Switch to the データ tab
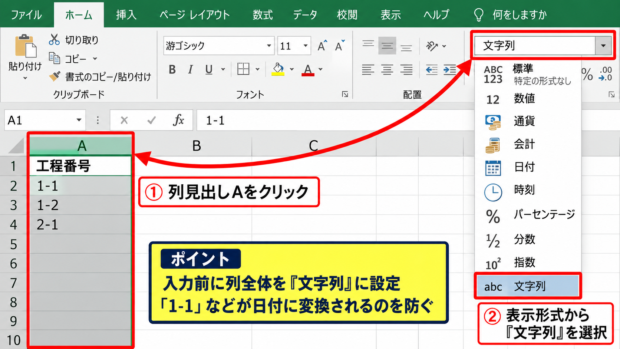The image size is (620, 349). 305,15
